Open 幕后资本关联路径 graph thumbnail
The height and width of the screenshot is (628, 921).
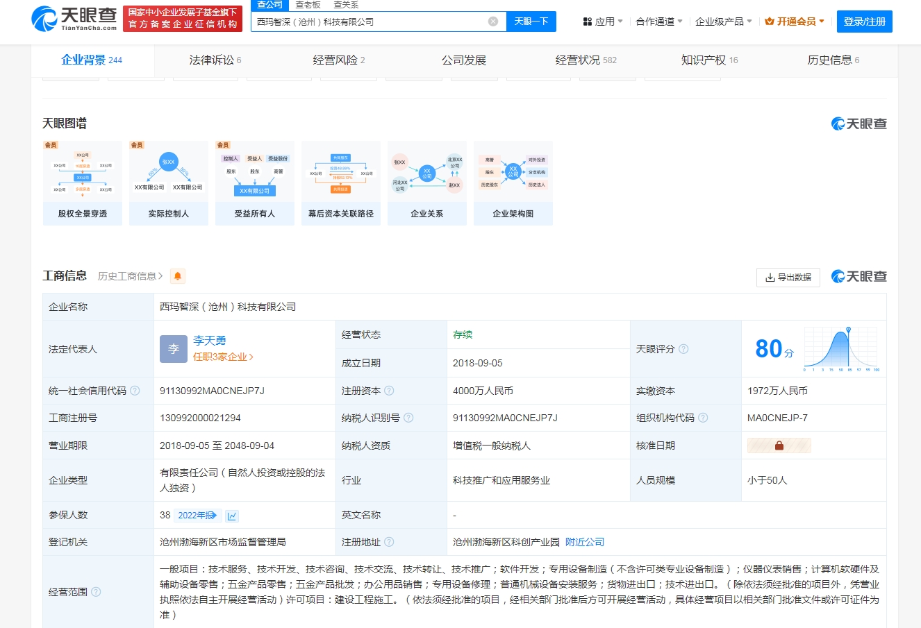click(341, 183)
